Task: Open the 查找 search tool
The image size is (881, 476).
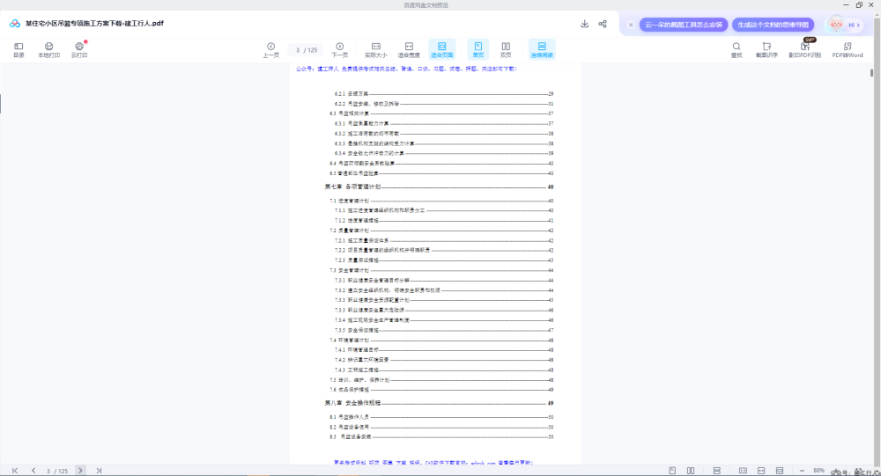Action: (736, 50)
